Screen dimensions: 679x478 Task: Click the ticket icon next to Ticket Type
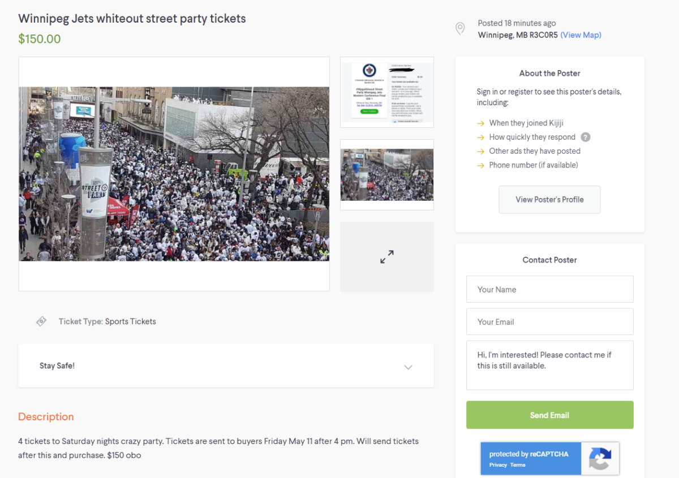[x=41, y=321]
